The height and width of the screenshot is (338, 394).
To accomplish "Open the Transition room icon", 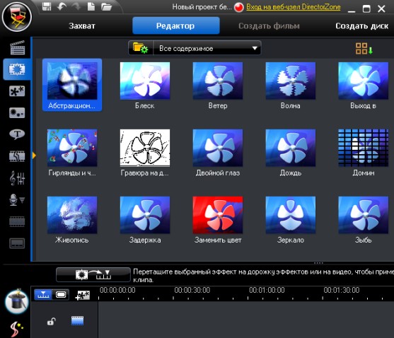I will coord(17,156).
